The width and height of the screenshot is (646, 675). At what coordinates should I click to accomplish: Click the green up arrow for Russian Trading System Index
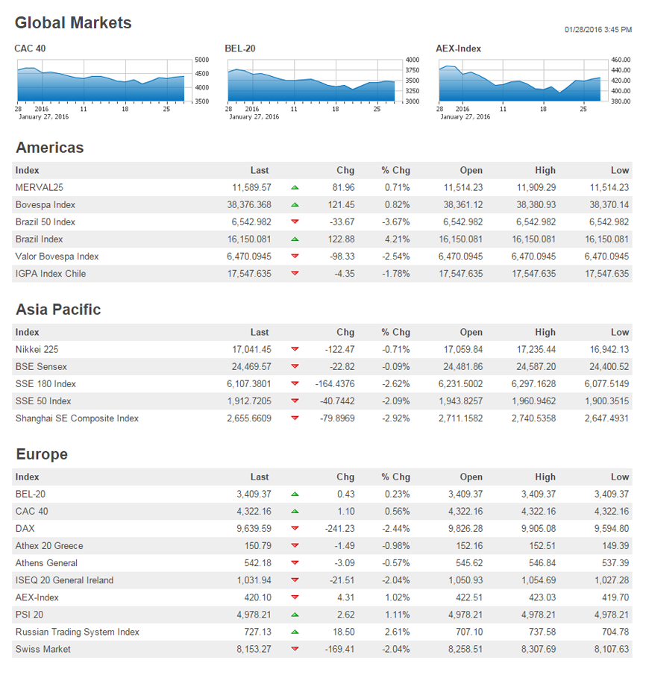point(295,632)
